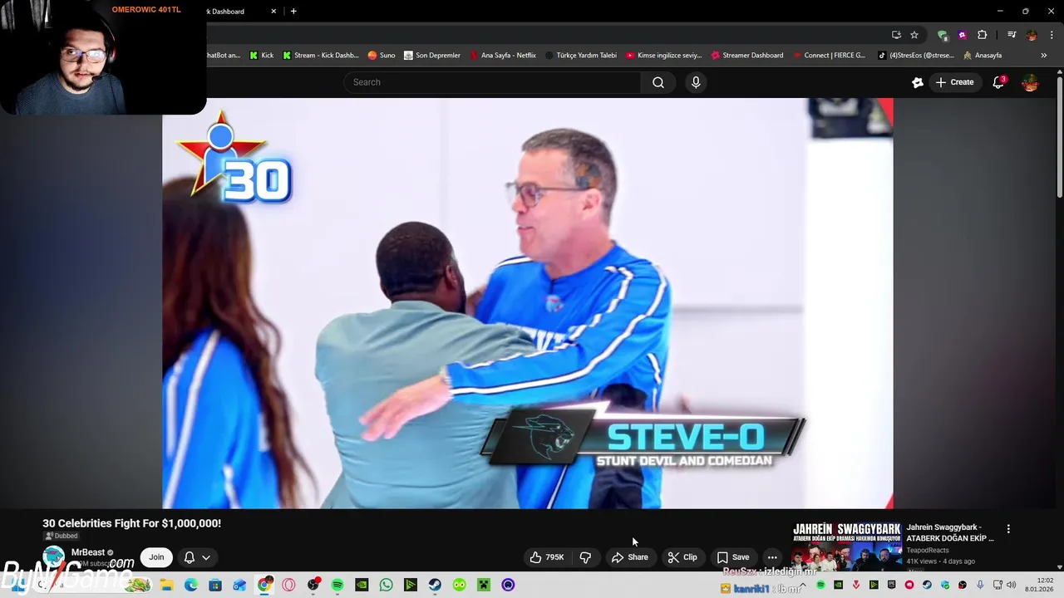Open the TeapodReacts channel name
Screen dimensions: 1064x598
coord(927,550)
